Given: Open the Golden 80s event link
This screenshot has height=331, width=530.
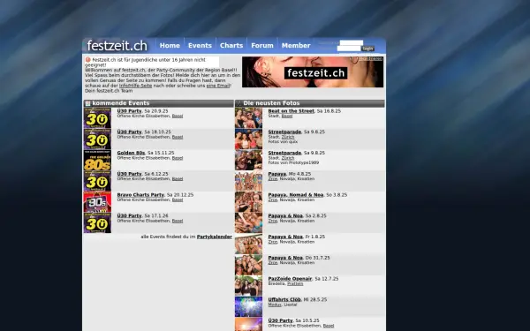Looking at the screenshot, I should pos(131,153).
